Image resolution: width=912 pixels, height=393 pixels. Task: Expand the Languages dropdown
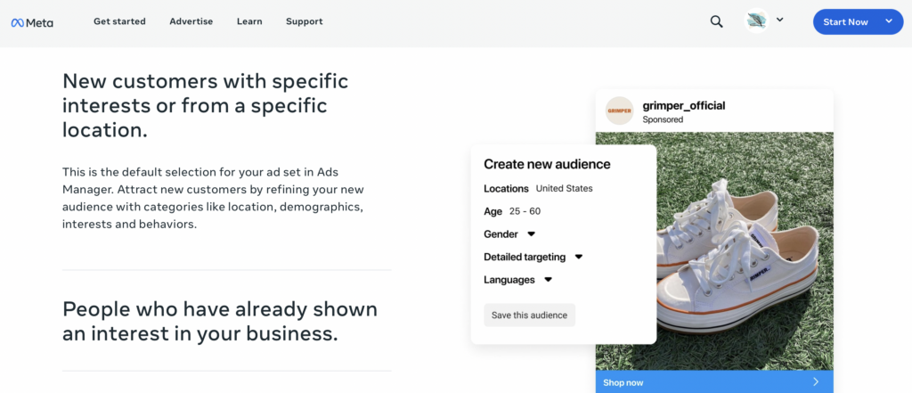point(549,280)
